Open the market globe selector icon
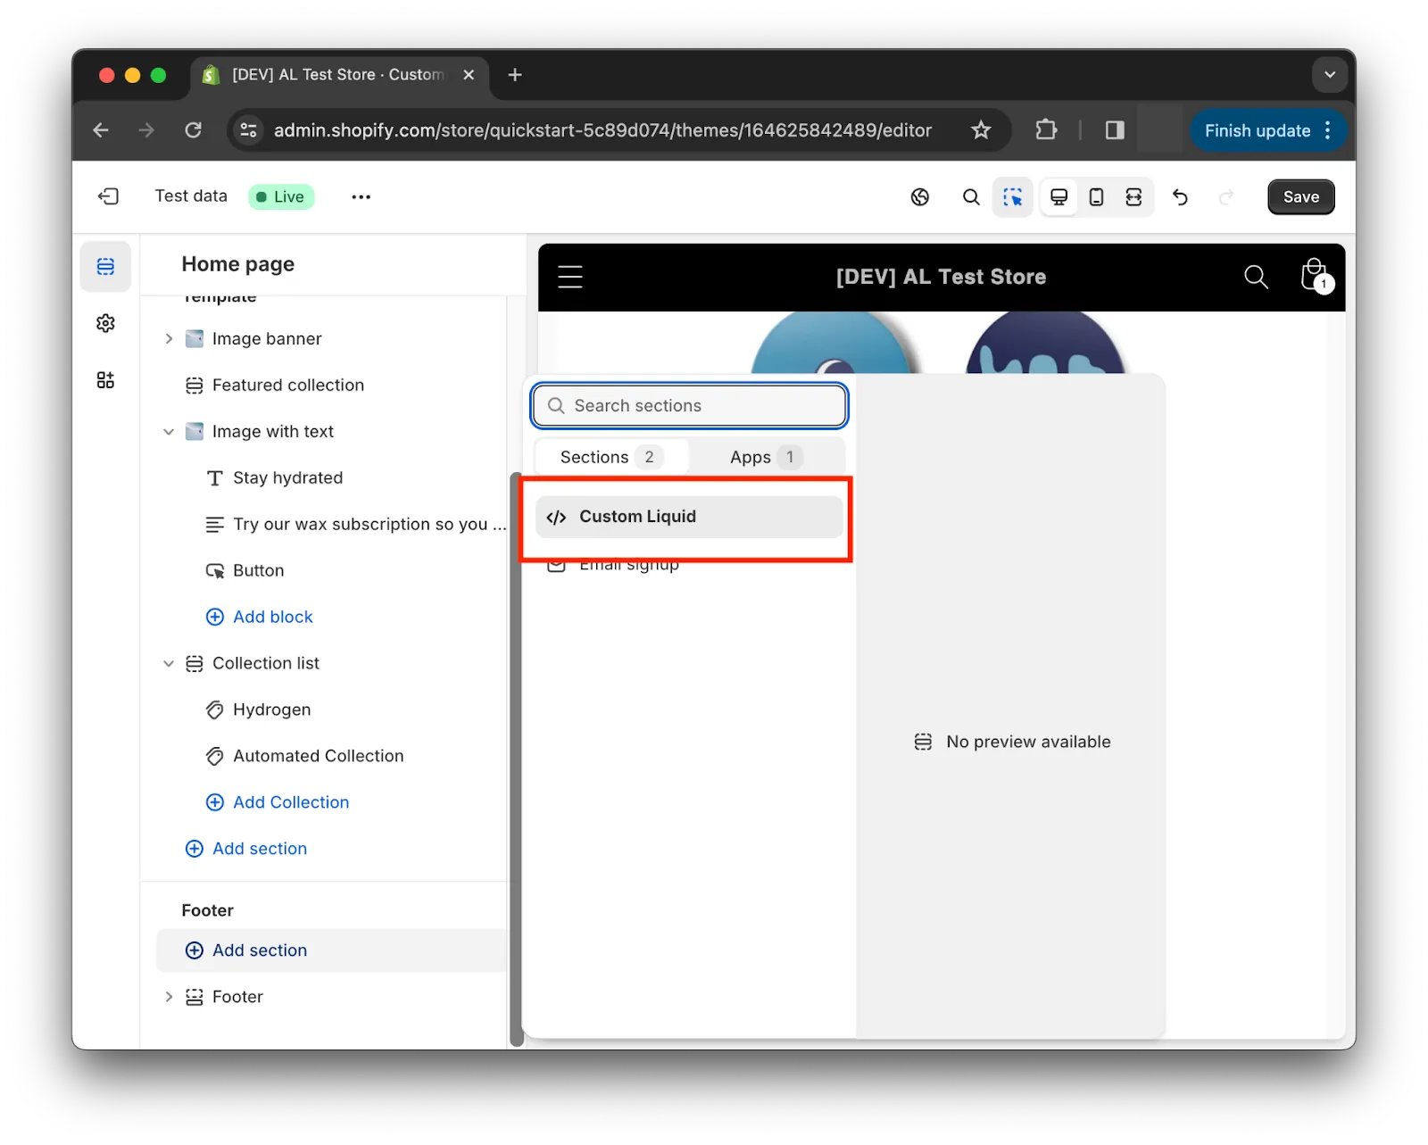Viewport: 1428px width, 1145px height. point(920,197)
